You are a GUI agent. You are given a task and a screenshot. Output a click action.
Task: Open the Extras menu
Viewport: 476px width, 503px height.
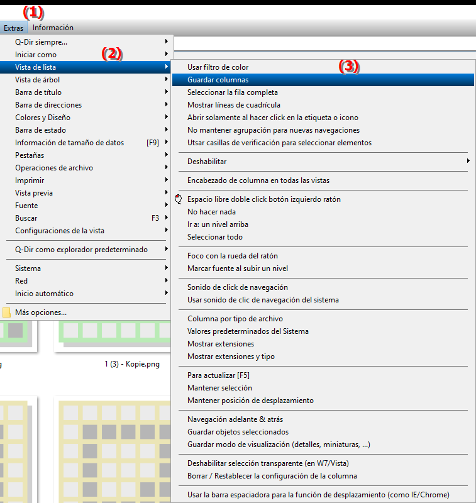13,28
